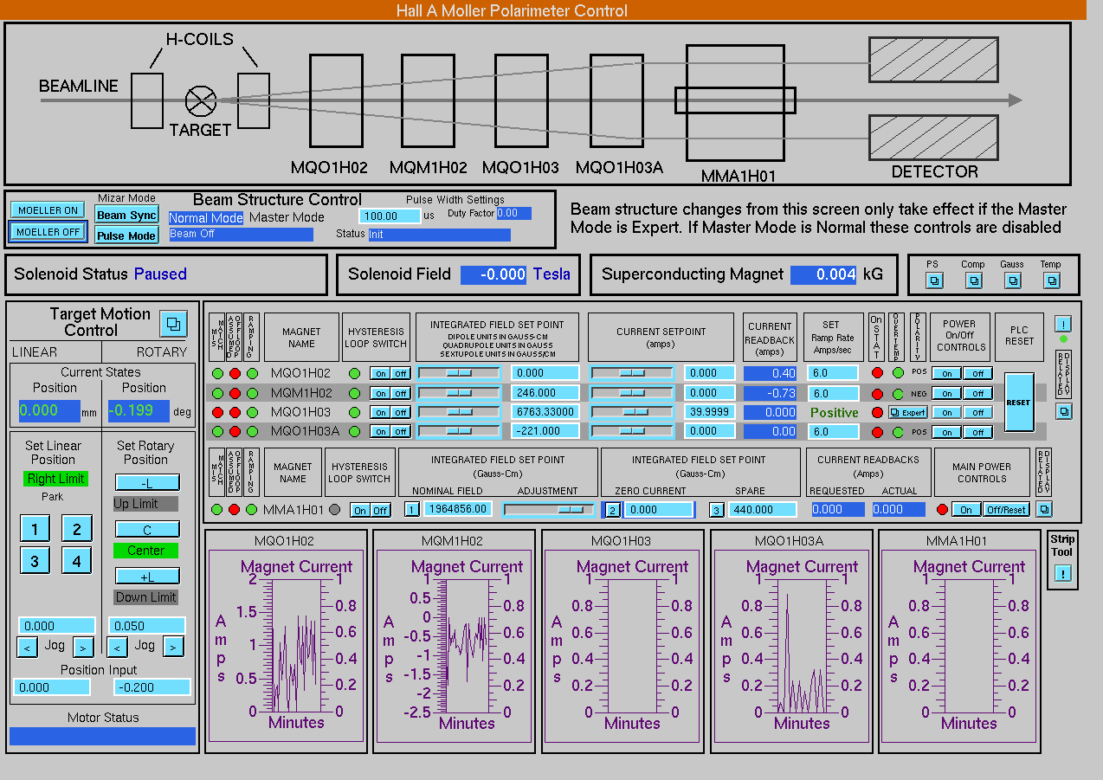Select Beam Sync Mizar mode
Image resolution: width=1103 pixels, height=780 pixels.
126,215
